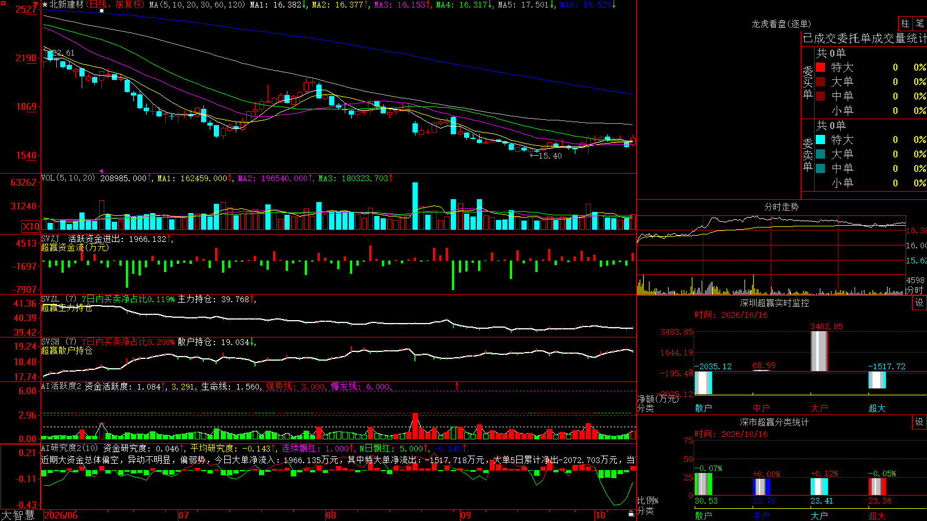Click teal 中单 sell order swatch

[x=820, y=168]
